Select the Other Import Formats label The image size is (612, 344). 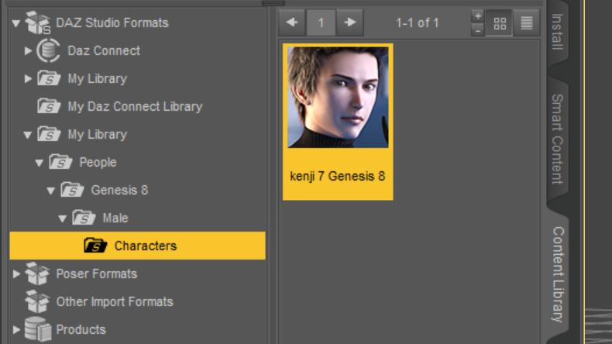pyautogui.click(x=115, y=302)
